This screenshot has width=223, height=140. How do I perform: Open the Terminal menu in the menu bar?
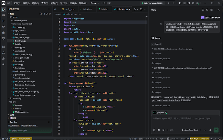(73, 3)
